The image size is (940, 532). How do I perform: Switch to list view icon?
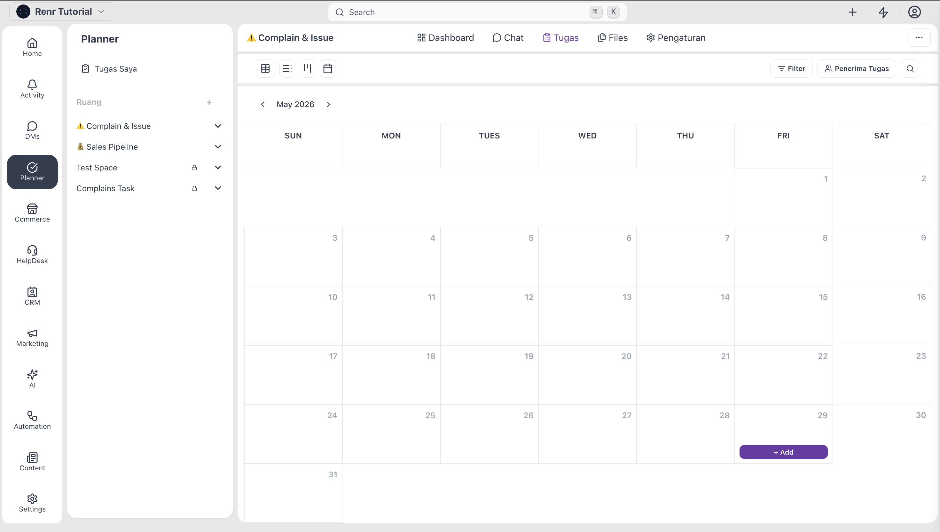click(287, 68)
